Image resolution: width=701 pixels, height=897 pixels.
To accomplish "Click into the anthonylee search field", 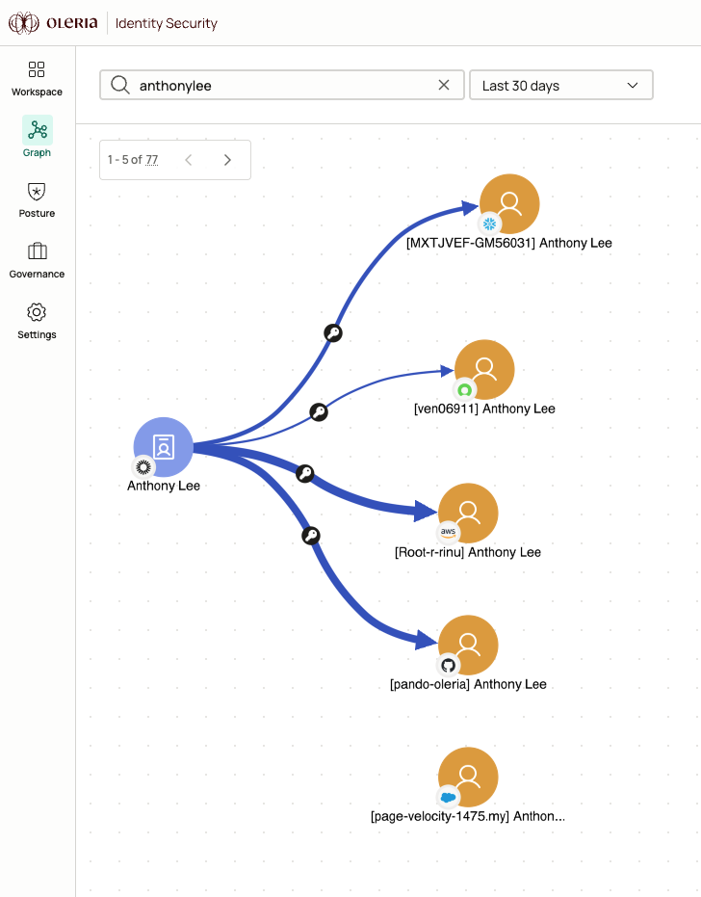I will tap(282, 85).
